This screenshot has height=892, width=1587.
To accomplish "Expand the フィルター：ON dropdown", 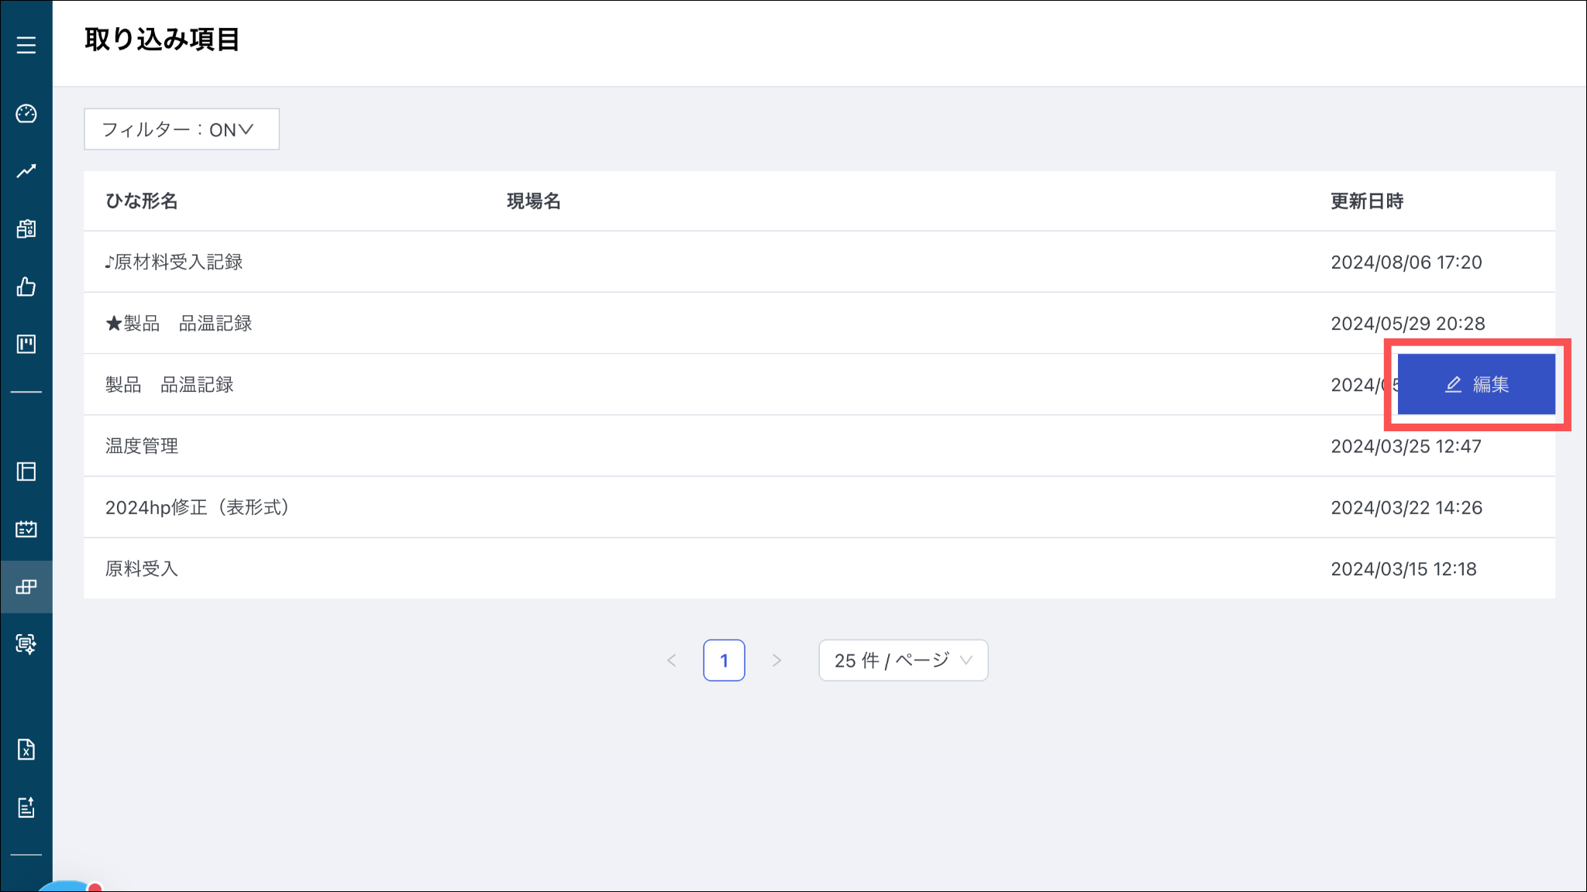I will (181, 129).
